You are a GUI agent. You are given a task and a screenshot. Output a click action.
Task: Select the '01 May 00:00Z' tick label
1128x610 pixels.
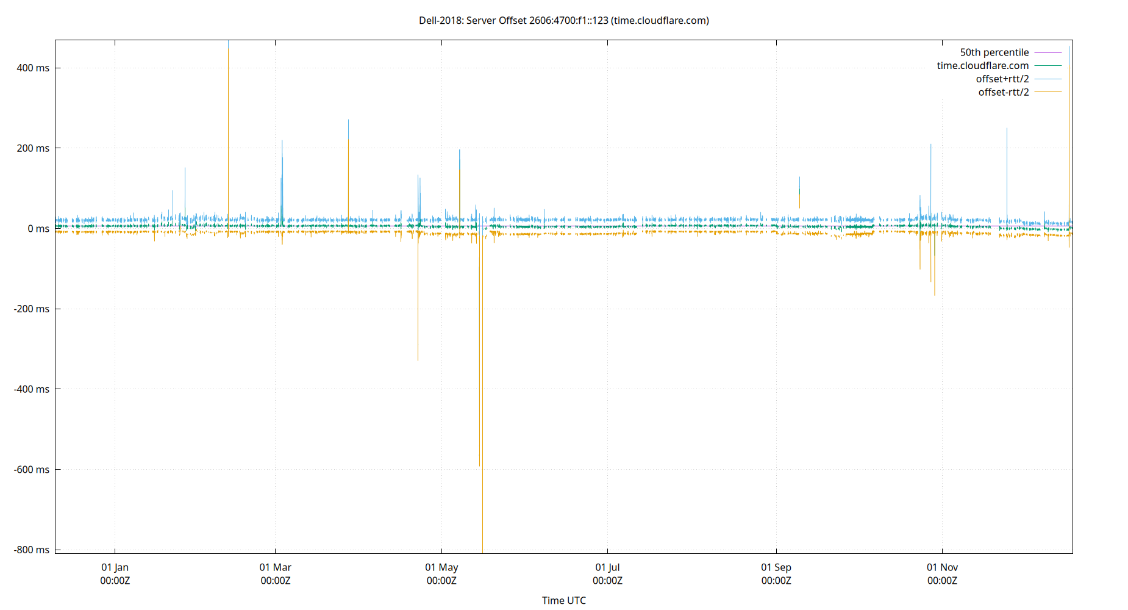click(x=441, y=574)
